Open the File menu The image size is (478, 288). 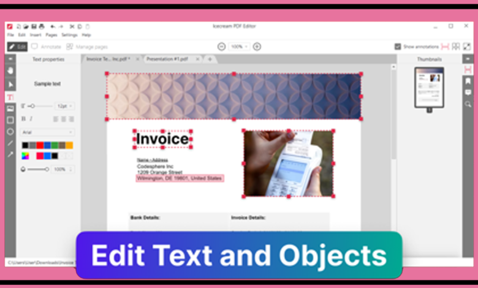click(x=10, y=35)
